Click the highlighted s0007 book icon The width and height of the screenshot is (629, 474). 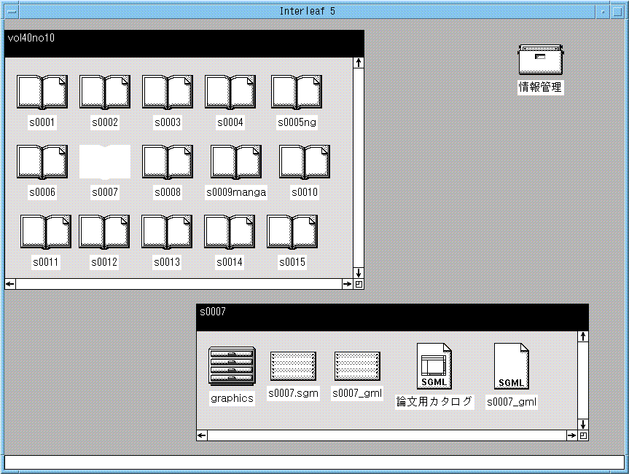[x=105, y=162]
